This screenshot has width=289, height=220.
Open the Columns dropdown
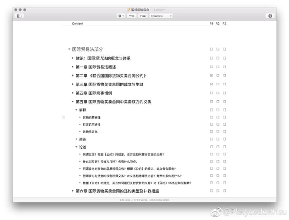(x=161, y=16)
